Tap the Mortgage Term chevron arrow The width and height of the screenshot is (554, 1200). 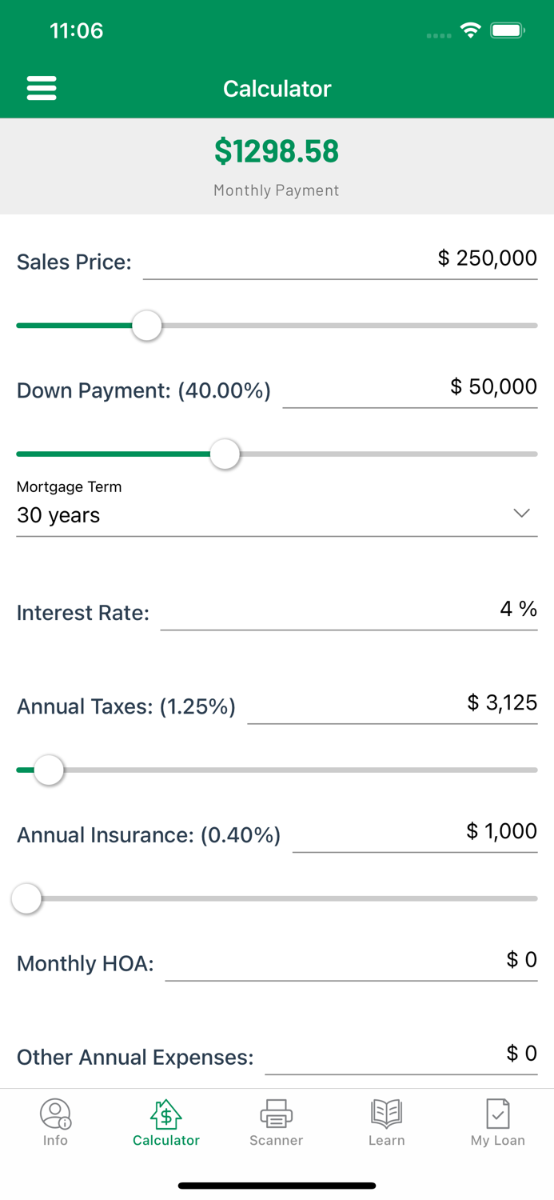(x=521, y=513)
